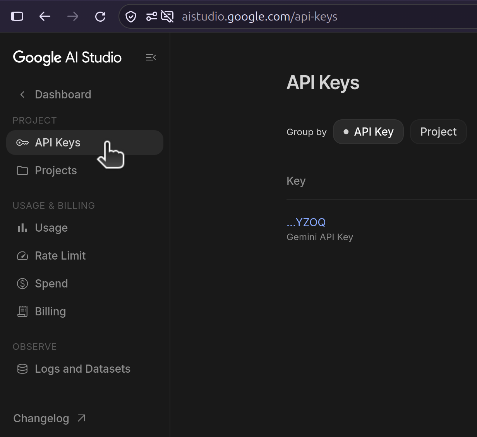Click the dollar Spend icon
Viewport: 477px width, 437px height.
(22, 284)
